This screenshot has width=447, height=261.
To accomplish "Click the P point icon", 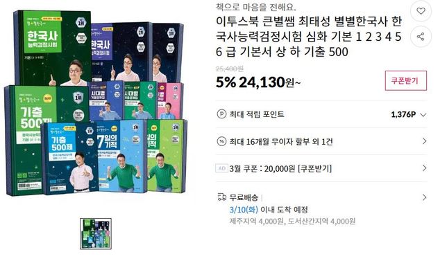I will [221, 114].
